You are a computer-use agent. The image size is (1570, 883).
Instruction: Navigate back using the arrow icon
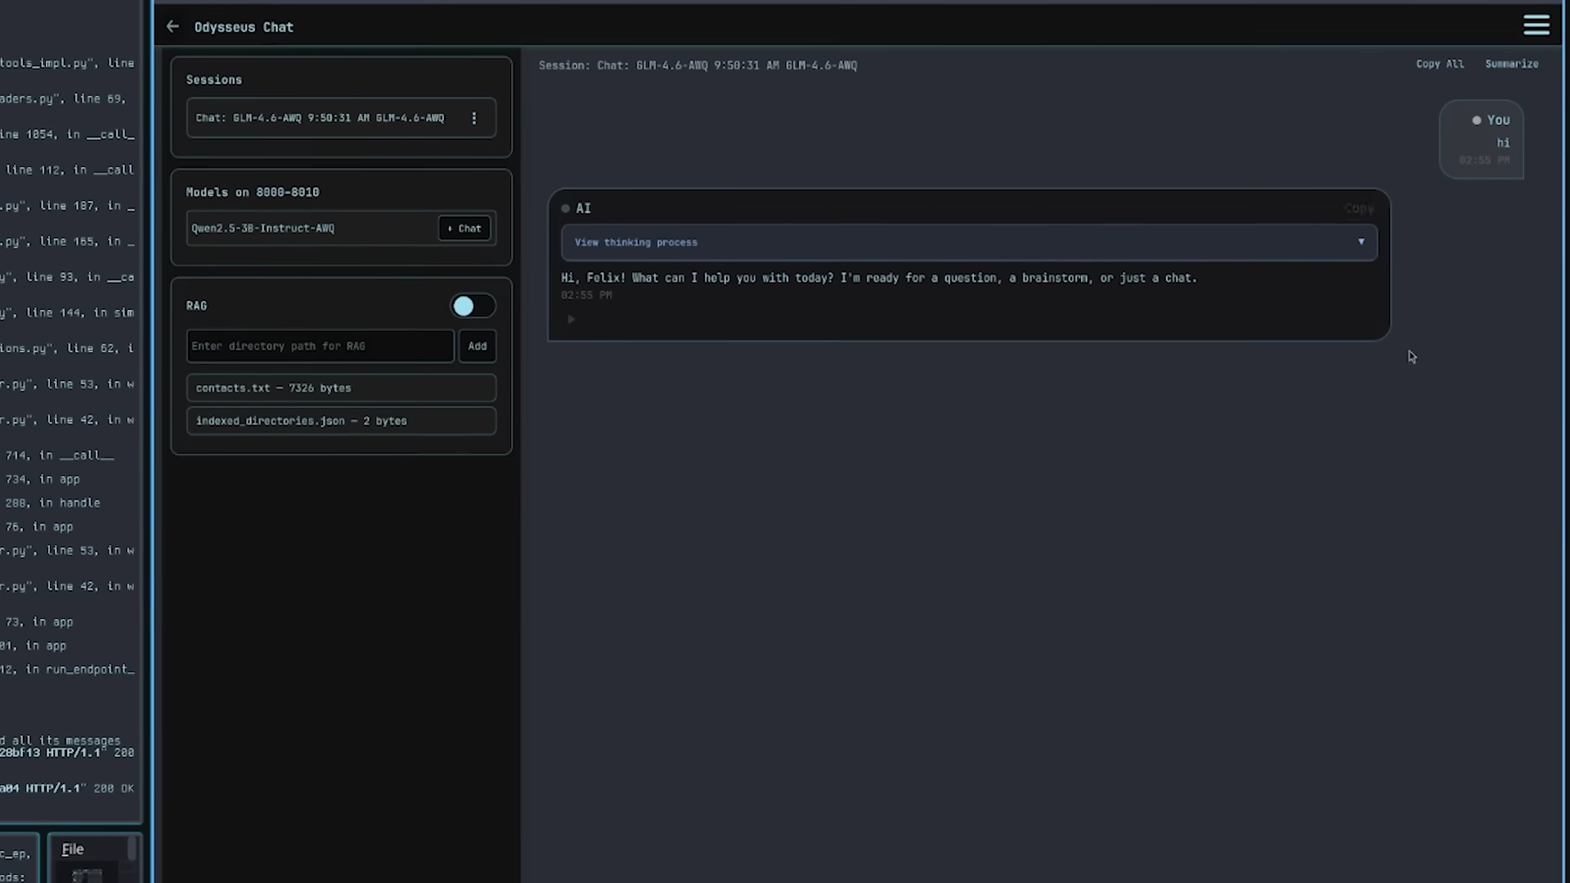point(173,26)
